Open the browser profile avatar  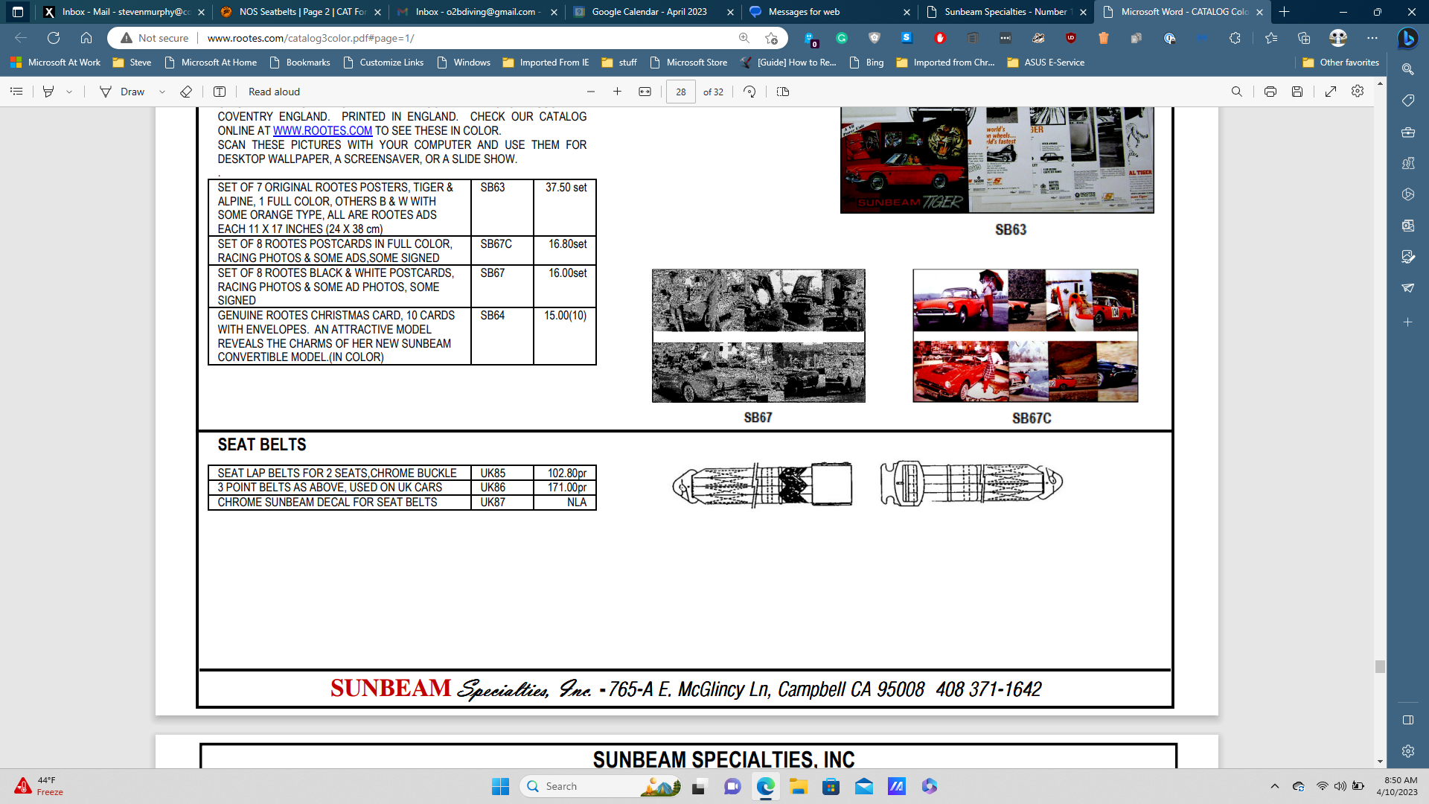click(x=1338, y=38)
